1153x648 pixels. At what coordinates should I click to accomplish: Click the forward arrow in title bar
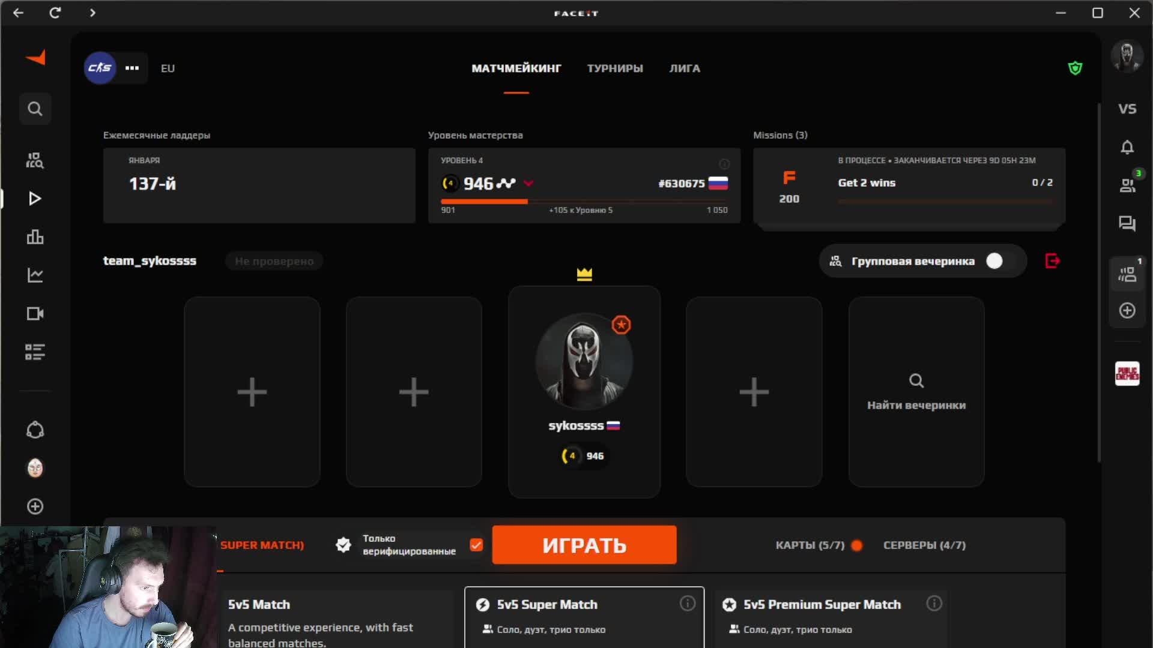92,13
